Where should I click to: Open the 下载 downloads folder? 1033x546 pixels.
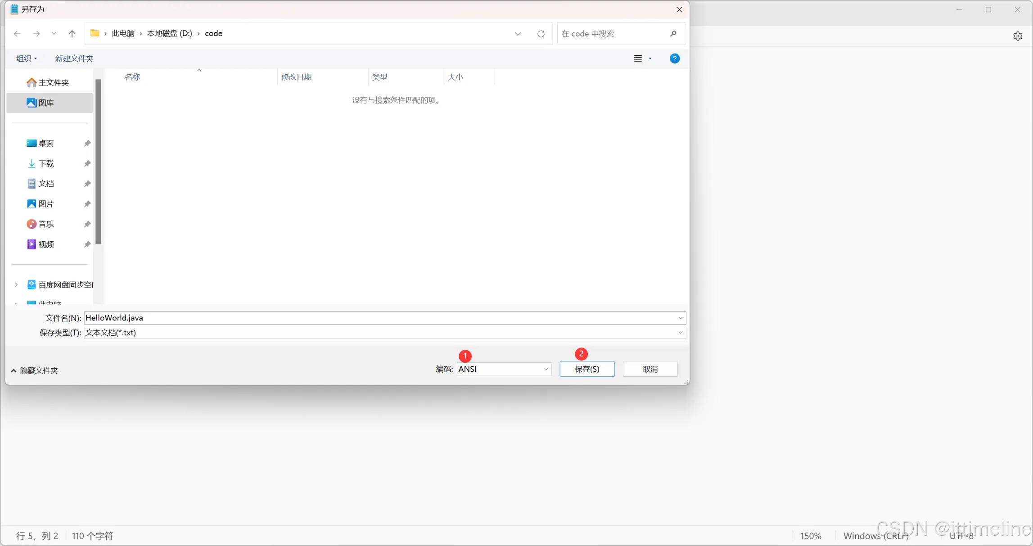pos(46,164)
